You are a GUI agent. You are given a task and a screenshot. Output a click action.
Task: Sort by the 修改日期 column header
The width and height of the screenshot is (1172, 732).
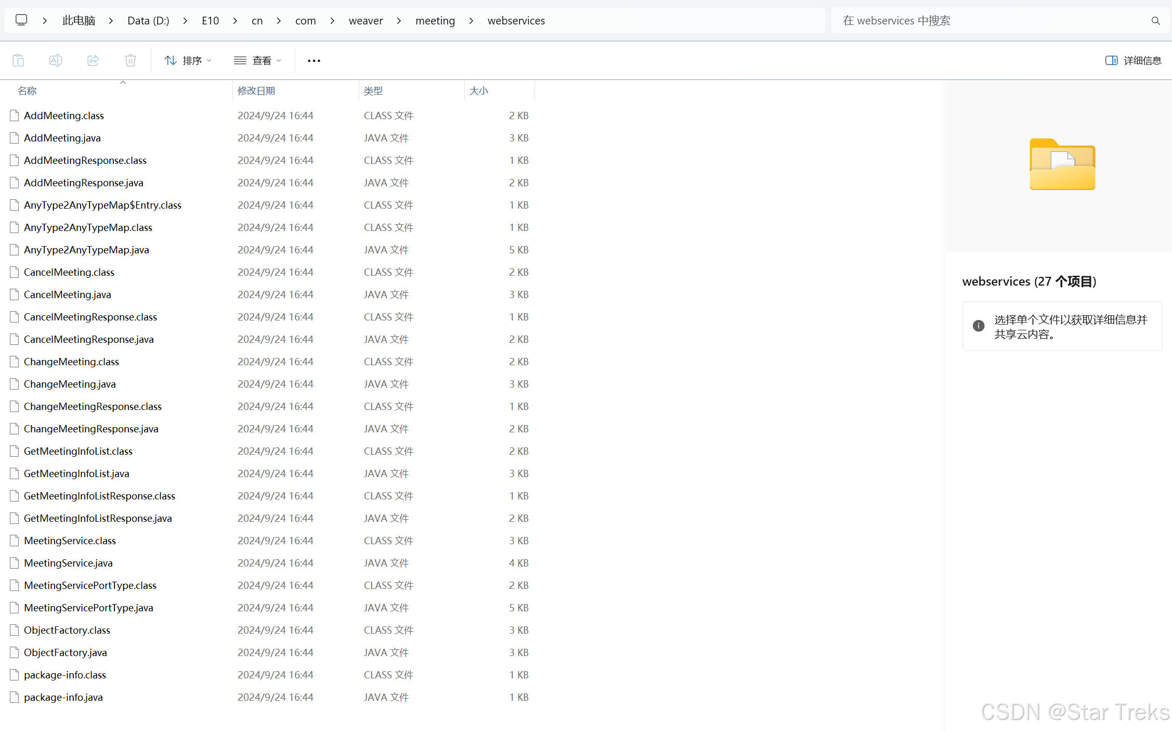click(x=256, y=91)
